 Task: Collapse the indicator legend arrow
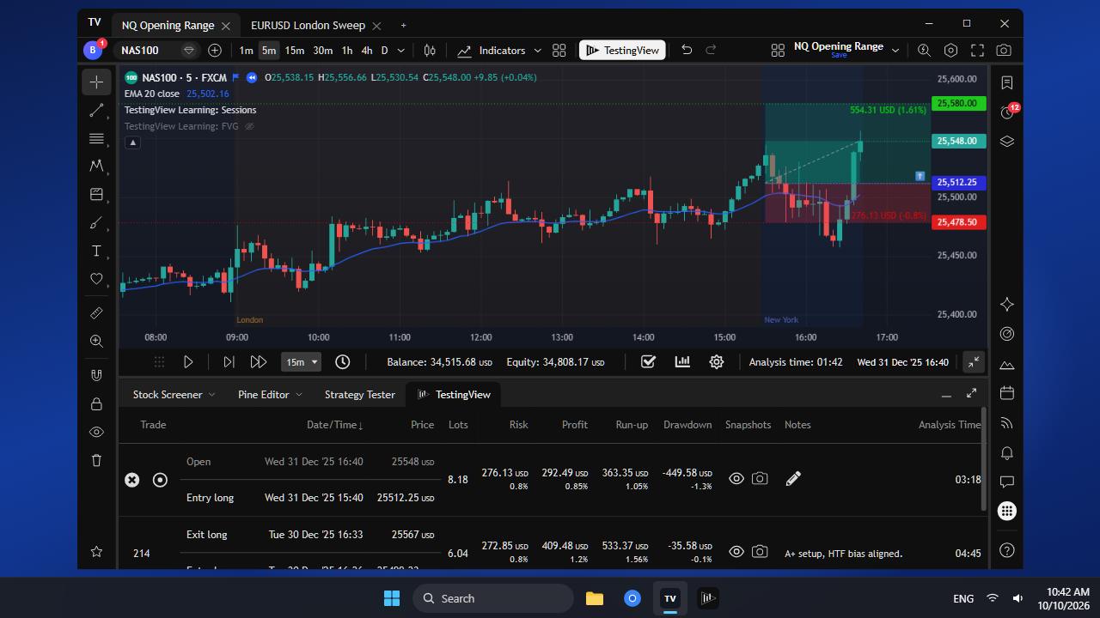[132, 142]
